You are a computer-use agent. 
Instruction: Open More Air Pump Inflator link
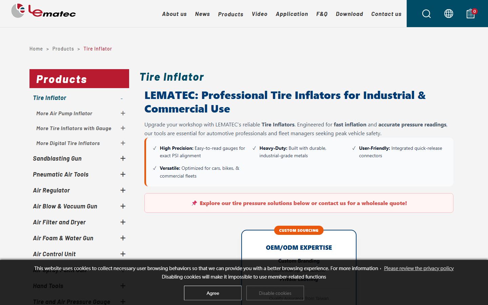pos(64,114)
